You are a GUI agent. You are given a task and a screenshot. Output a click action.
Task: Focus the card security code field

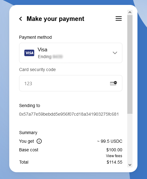pyautogui.click(x=71, y=83)
